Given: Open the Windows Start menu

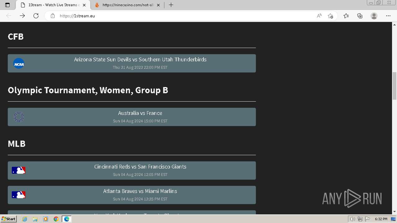Looking at the screenshot, I should pyautogui.click(x=8, y=219).
